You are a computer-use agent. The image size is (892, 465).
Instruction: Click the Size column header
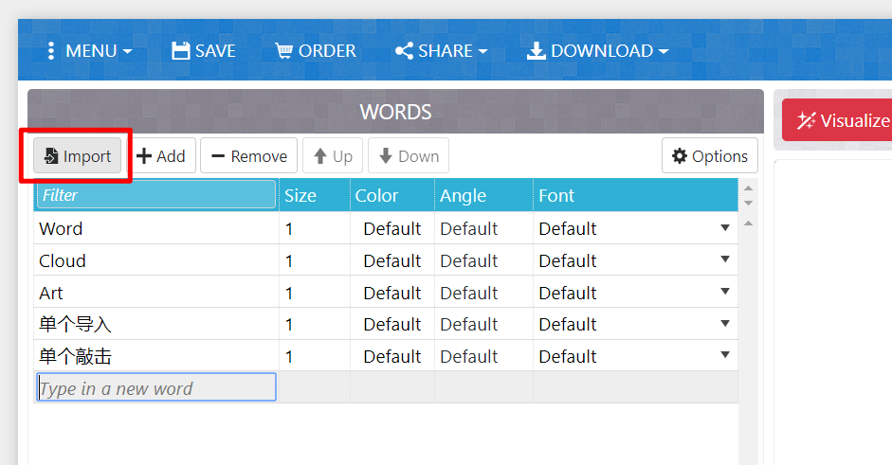click(x=314, y=195)
